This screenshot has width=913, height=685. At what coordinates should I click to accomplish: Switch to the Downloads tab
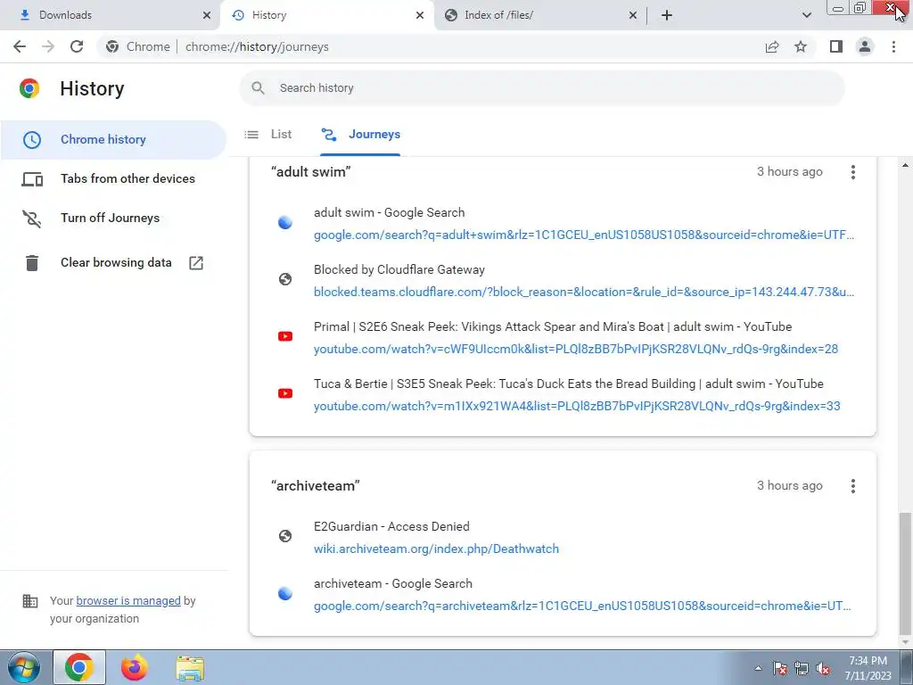[111, 15]
